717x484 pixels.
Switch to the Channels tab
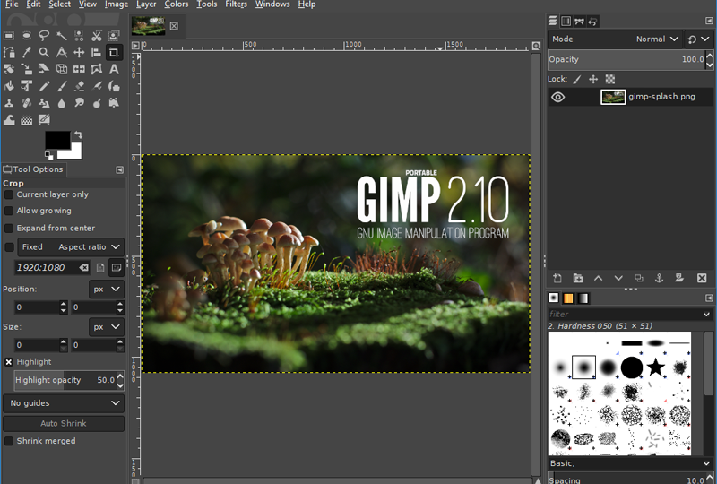coord(566,21)
